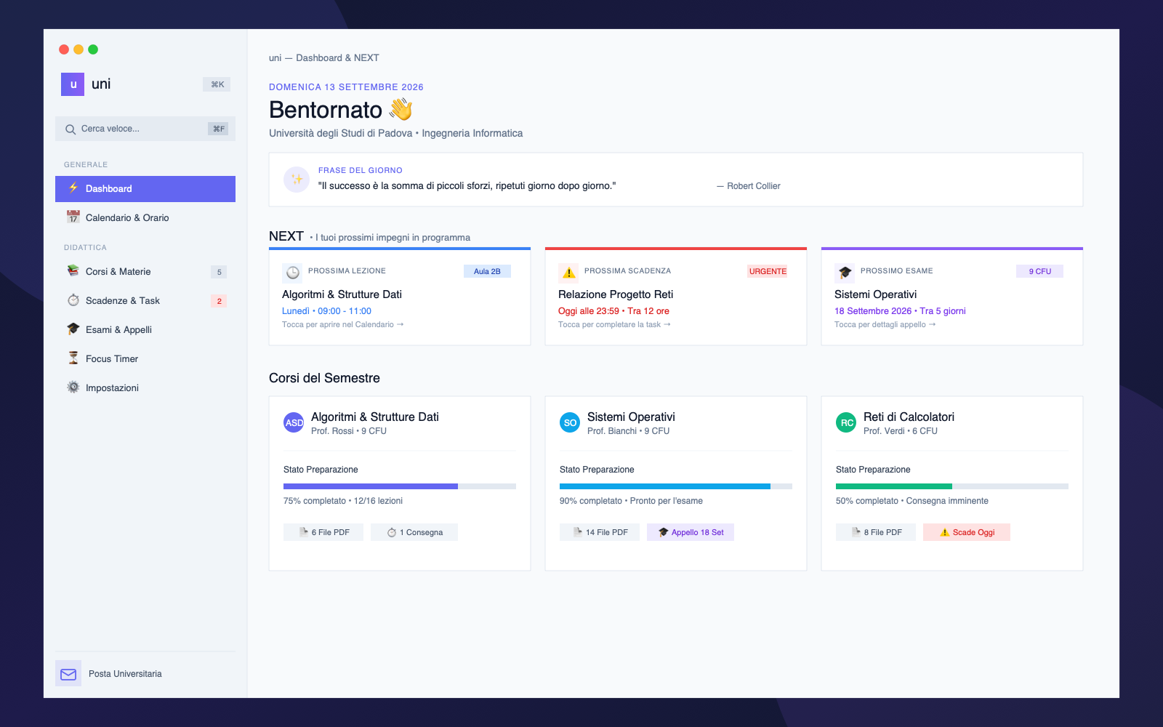Screen dimensions: 1163x727
Task: Open Calendario & Orario in sidebar
Action: point(145,218)
